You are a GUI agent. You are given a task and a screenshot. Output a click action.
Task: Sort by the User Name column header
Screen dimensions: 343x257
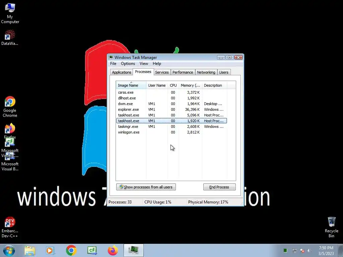[x=157, y=85]
